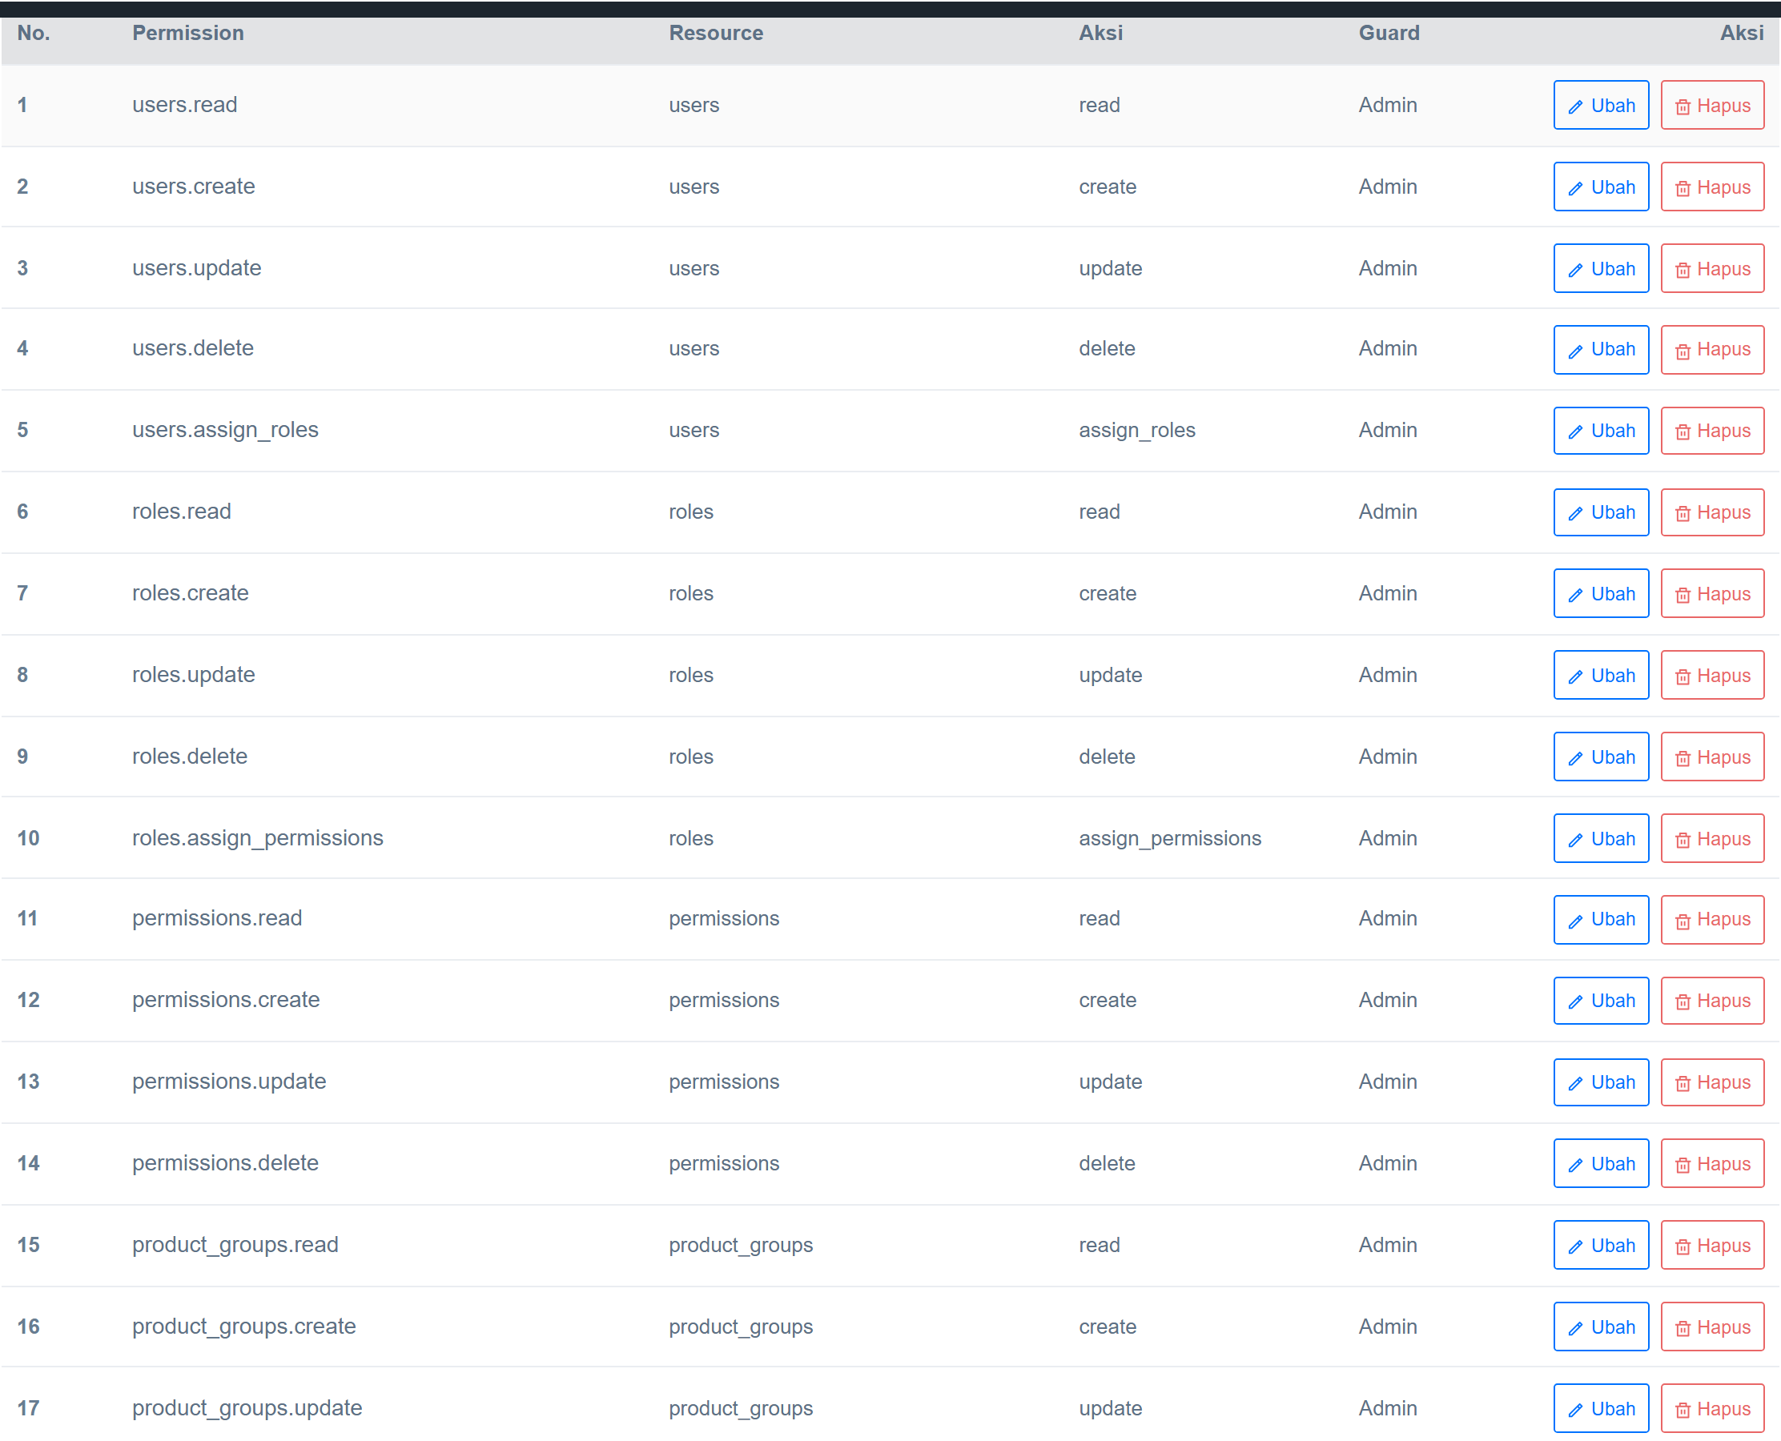Click pencil icon for permissions.read
This screenshot has width=1781, height=1441.
click(x=1575, y=921)
